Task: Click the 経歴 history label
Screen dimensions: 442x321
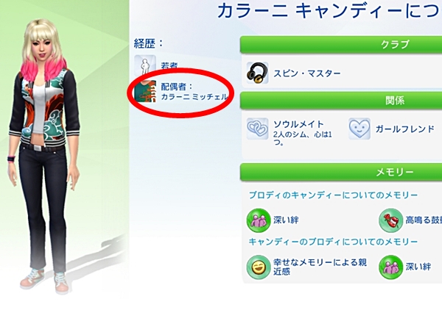Action: point(148,43)
